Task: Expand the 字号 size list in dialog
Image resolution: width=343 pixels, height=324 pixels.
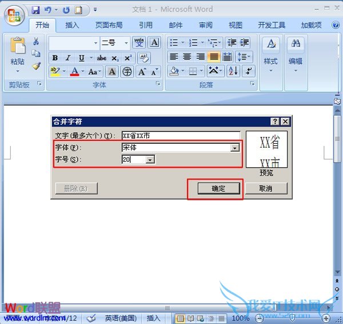Action: coord(150,160)
